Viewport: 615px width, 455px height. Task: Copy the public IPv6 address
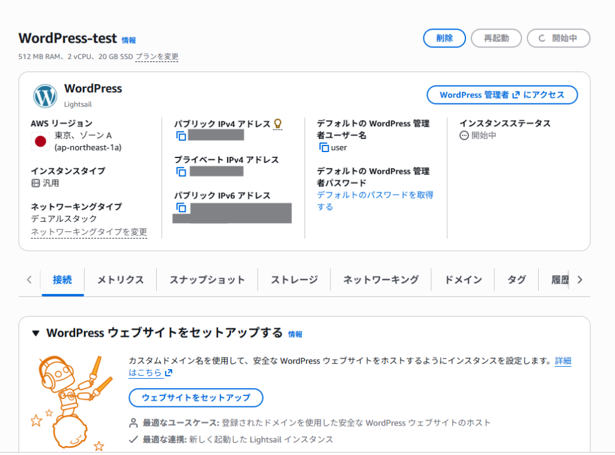181,207
